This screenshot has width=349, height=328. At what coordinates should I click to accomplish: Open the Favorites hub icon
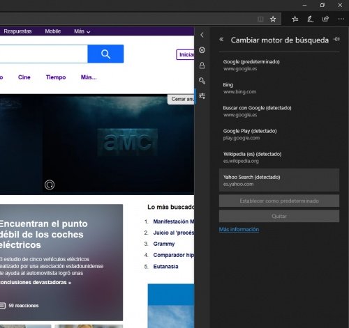(x=295, y=19)
